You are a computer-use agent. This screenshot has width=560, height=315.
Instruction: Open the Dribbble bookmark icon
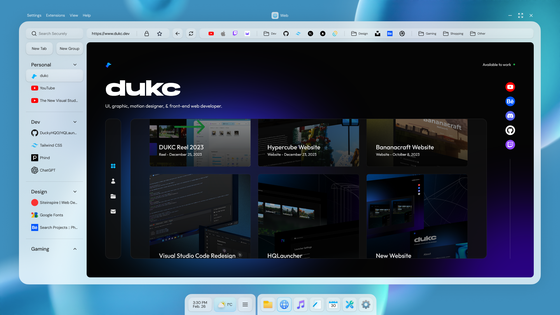[x=402, y=34]
